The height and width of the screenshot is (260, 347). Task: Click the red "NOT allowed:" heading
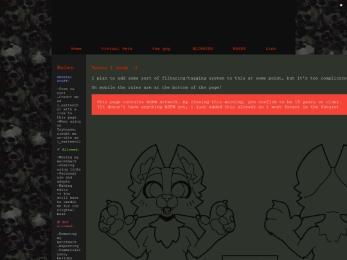pyautogui.click(x=66, y=224)
